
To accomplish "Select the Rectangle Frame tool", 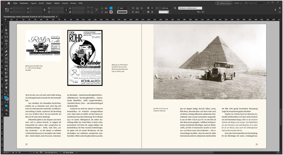I will pyautogui.click(x=6, y=59).
